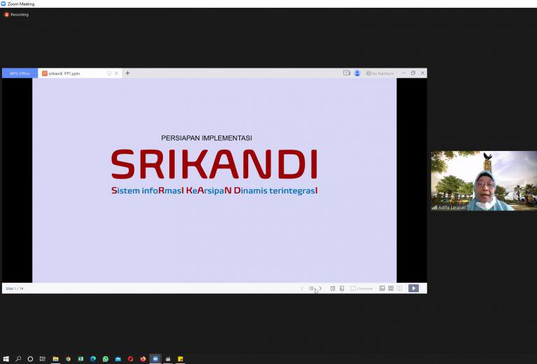Select the srikandi PPT.pptx tab
The height and width of the screenshot is (364, 537).
69,73
